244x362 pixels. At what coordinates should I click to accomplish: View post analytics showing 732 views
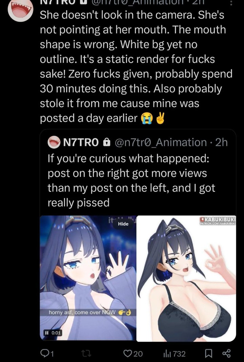coord(174,354)
